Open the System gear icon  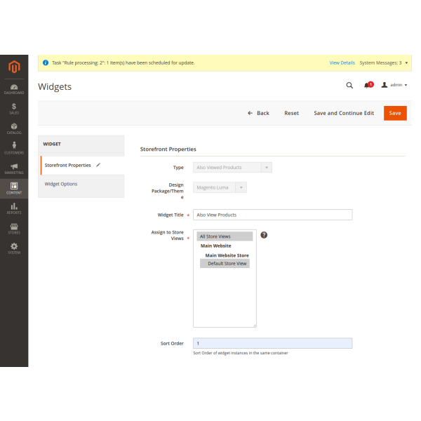(14, 248)
